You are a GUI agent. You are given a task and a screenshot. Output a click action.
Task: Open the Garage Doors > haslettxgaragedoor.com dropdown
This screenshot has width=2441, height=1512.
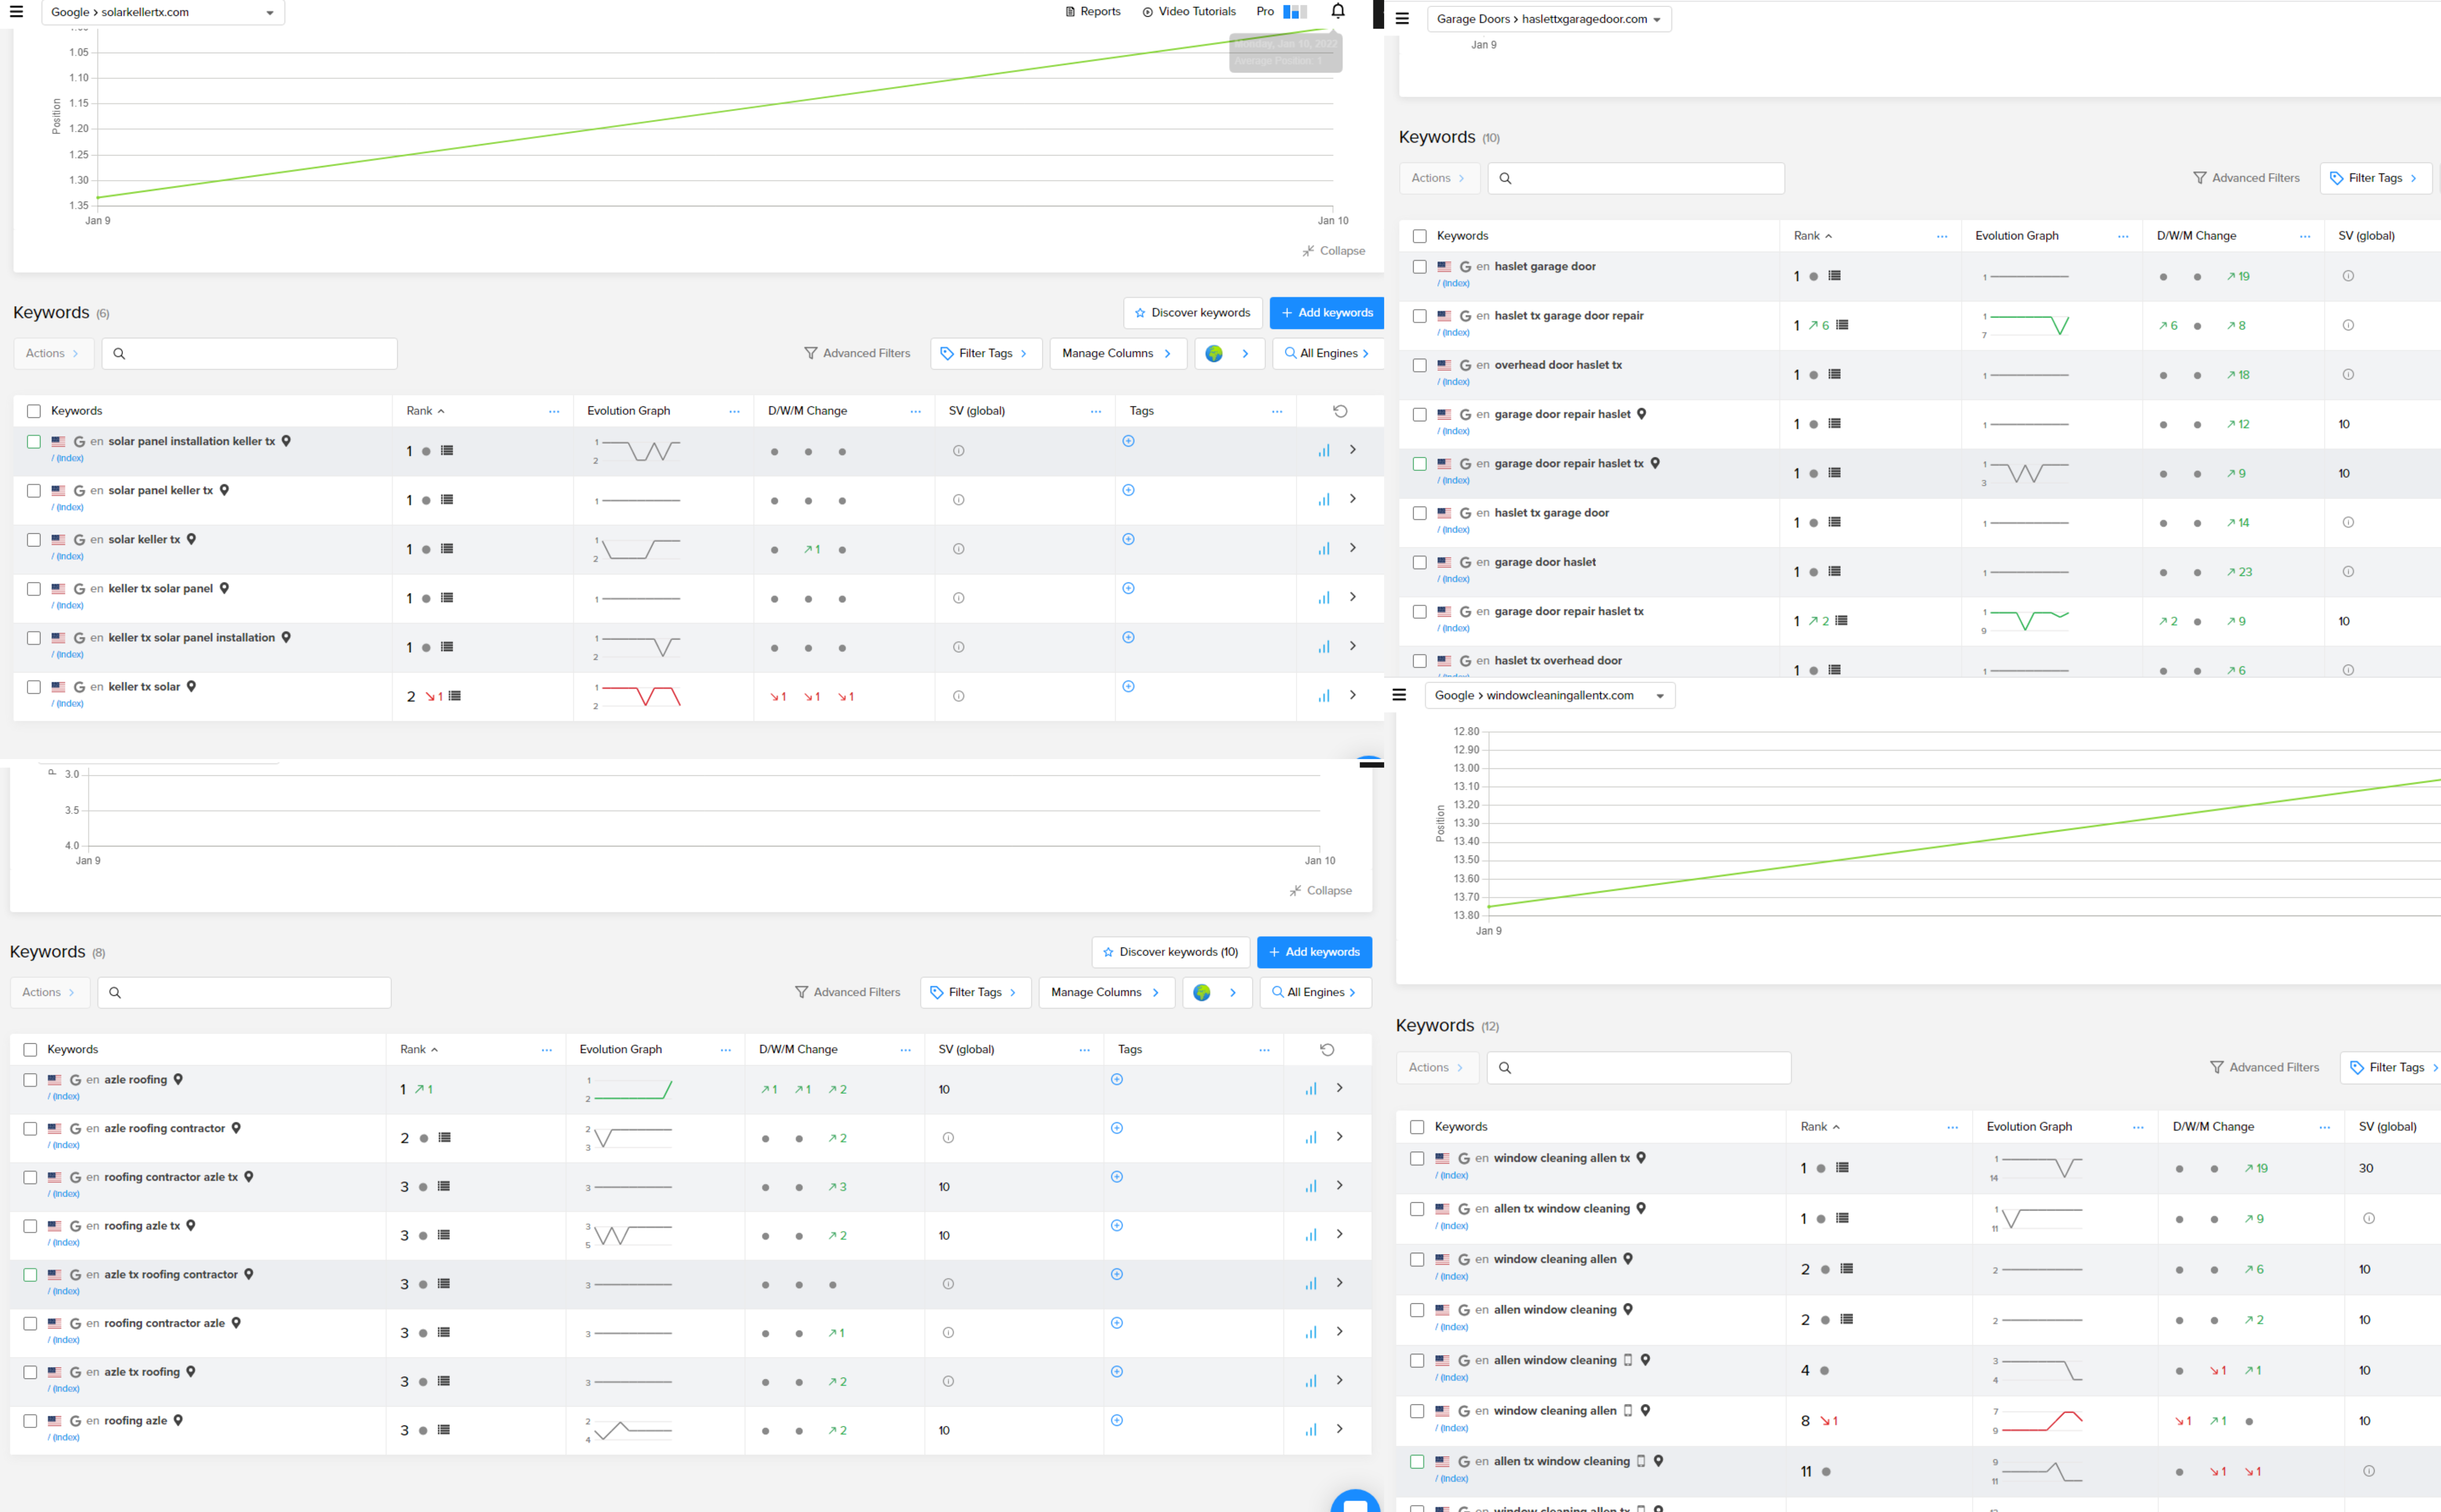point(1549,19)
